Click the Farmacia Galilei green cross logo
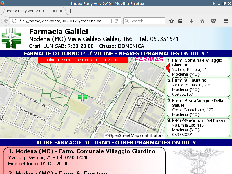This screenshot has height=174, width=232. [11, 39]
